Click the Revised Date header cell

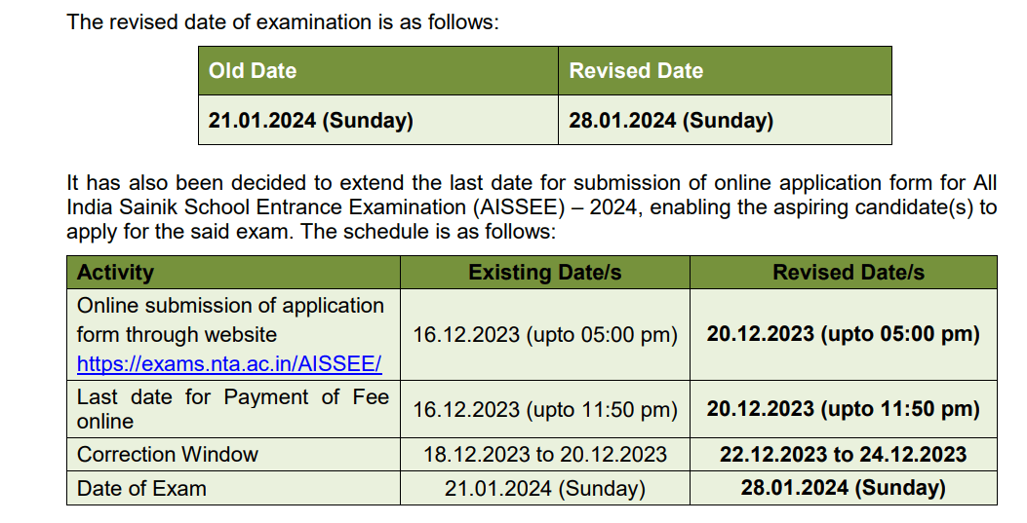point(725,70)
